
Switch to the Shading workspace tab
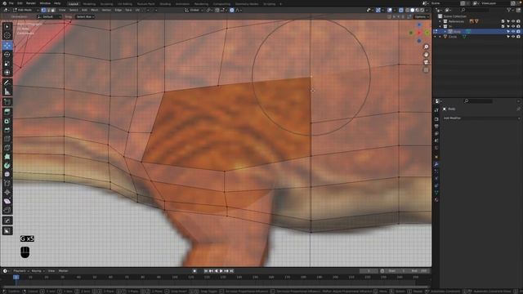click(165, 4)
